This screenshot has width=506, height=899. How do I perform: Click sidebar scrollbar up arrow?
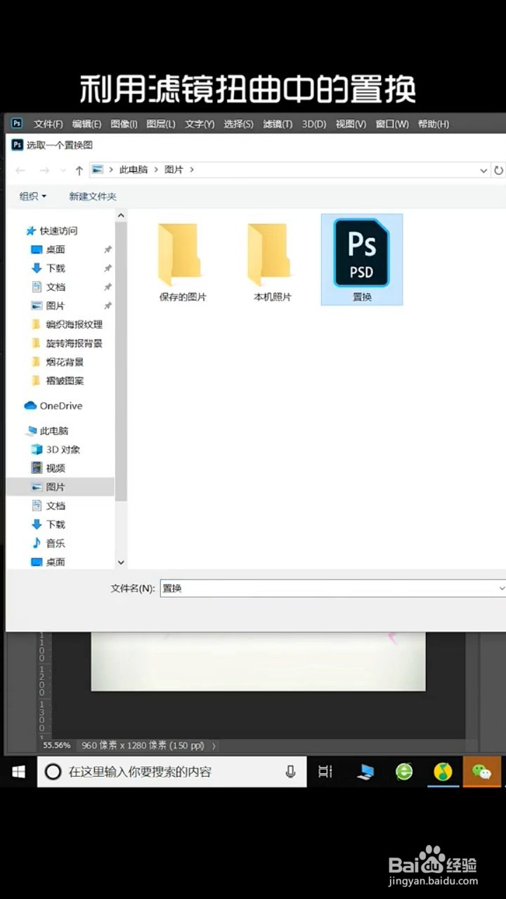121,216
